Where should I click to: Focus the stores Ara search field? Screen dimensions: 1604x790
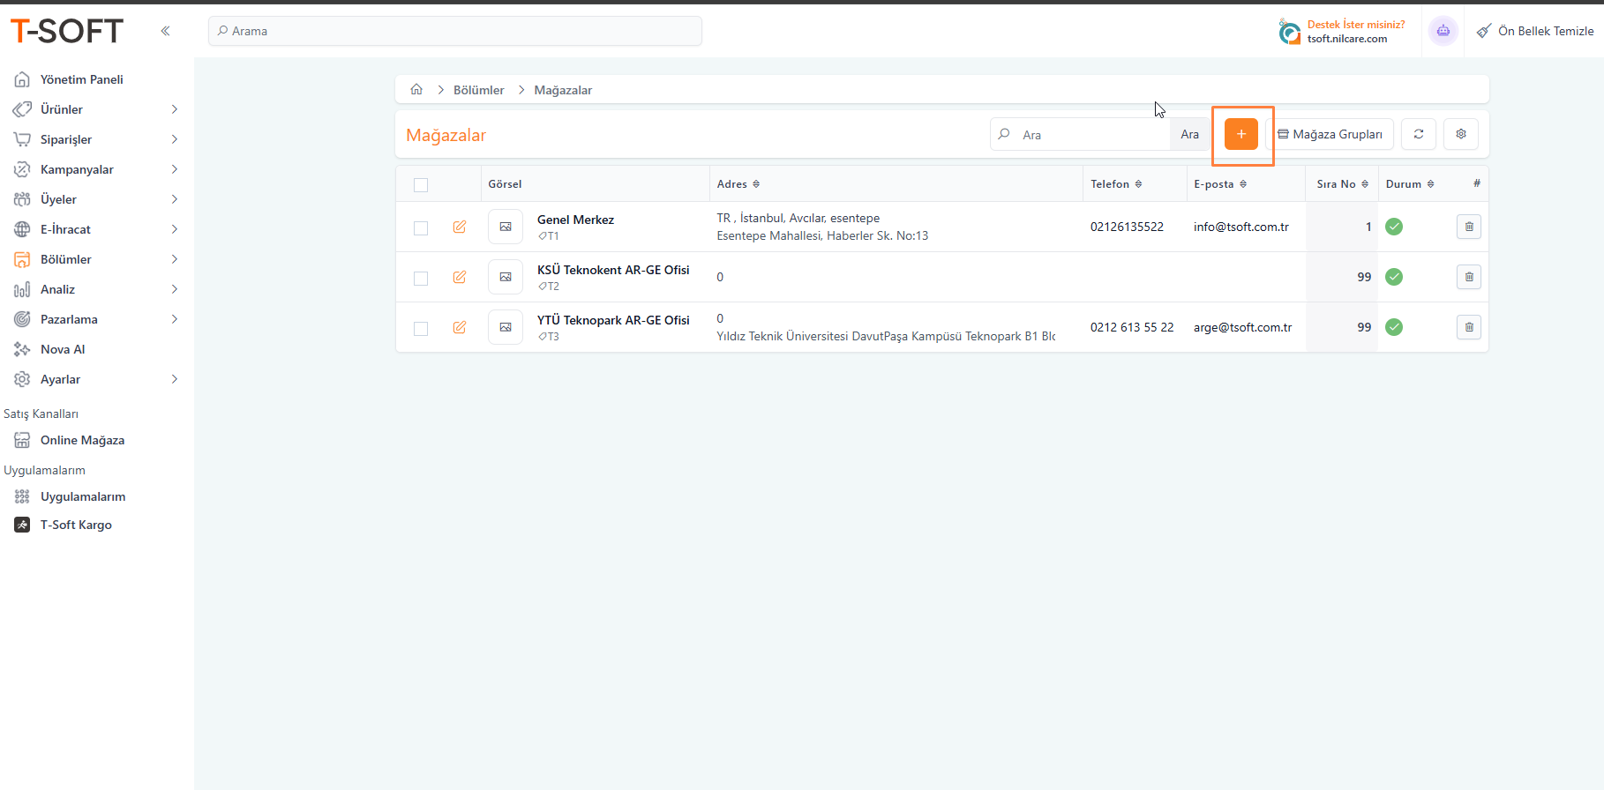pyautogui.click(x=1081, y=134)
